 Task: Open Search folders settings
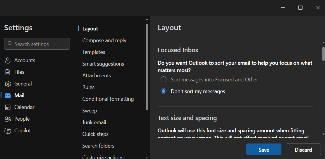pyautogui.click(x=98, y=146)
